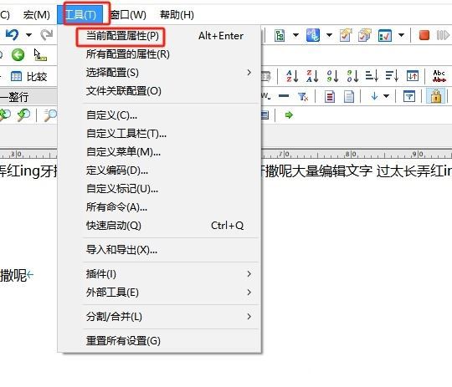Click the green outline tree document icon
Image resolution: width=452 pixels, height=387 pixels.
tap(280, 35)
